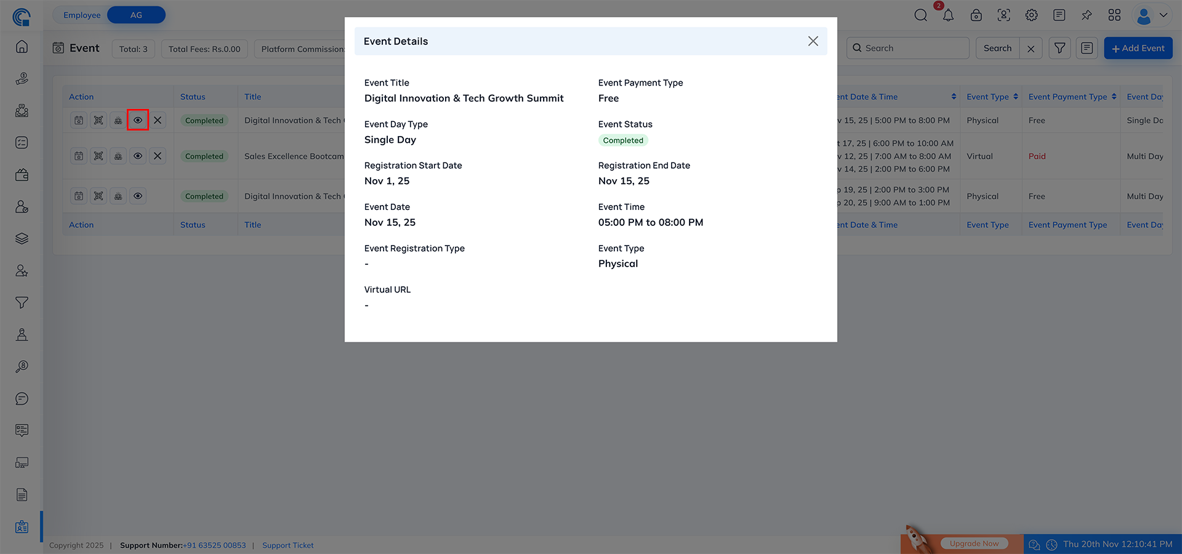Click the lock icon in the header

pos(976,15)
